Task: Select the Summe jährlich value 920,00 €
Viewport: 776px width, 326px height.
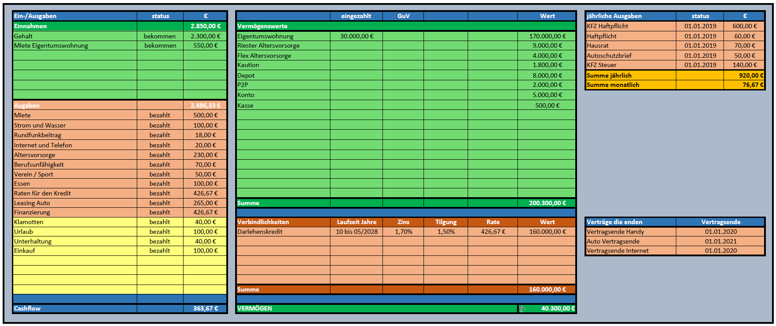Action: (x=744, y=75)
